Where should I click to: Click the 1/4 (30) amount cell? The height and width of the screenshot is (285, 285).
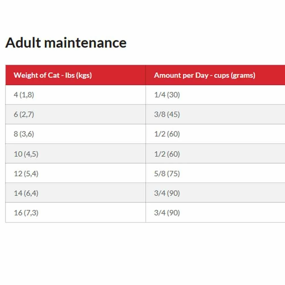167,95
